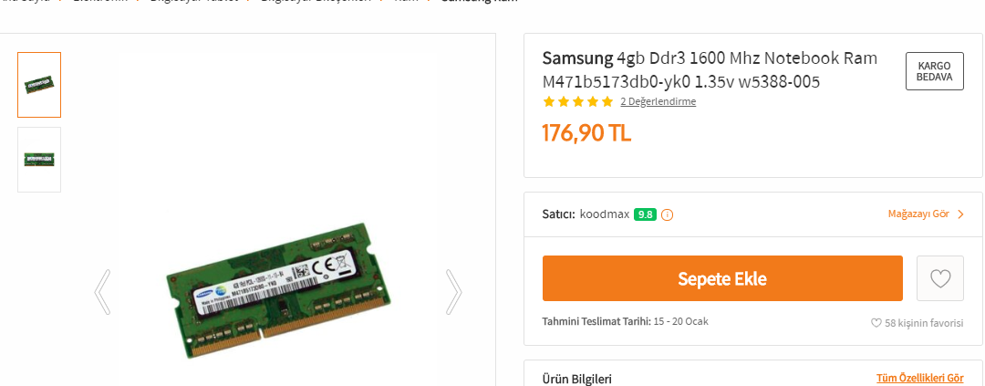
Task: Click the green 9.8 seller score badge
Action: pyautogui.click(x=645, y=214)
